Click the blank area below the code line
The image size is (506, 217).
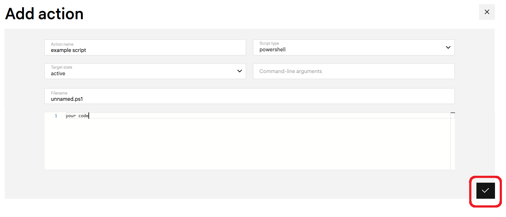point(245,145)
